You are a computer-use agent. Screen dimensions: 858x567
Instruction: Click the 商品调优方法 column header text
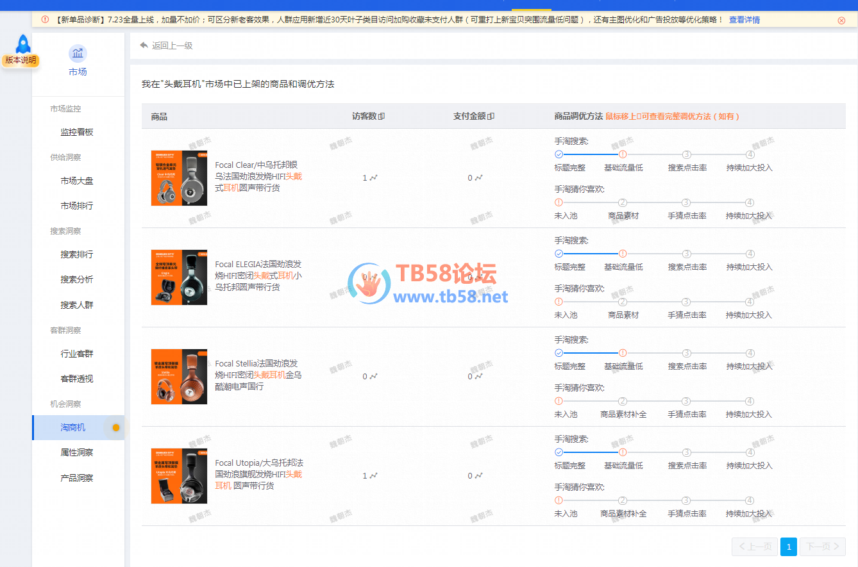[x=578, y=117]
